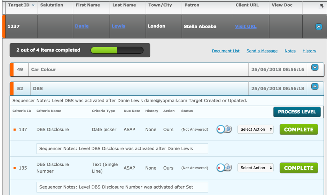Click DBS Disclosure criteria name
The height and width of the screenshot is (195, 327).
pos(53,130)
